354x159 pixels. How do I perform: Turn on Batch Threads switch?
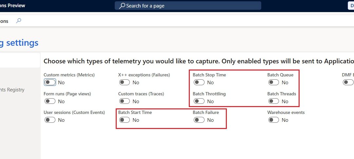coord(274,101)
